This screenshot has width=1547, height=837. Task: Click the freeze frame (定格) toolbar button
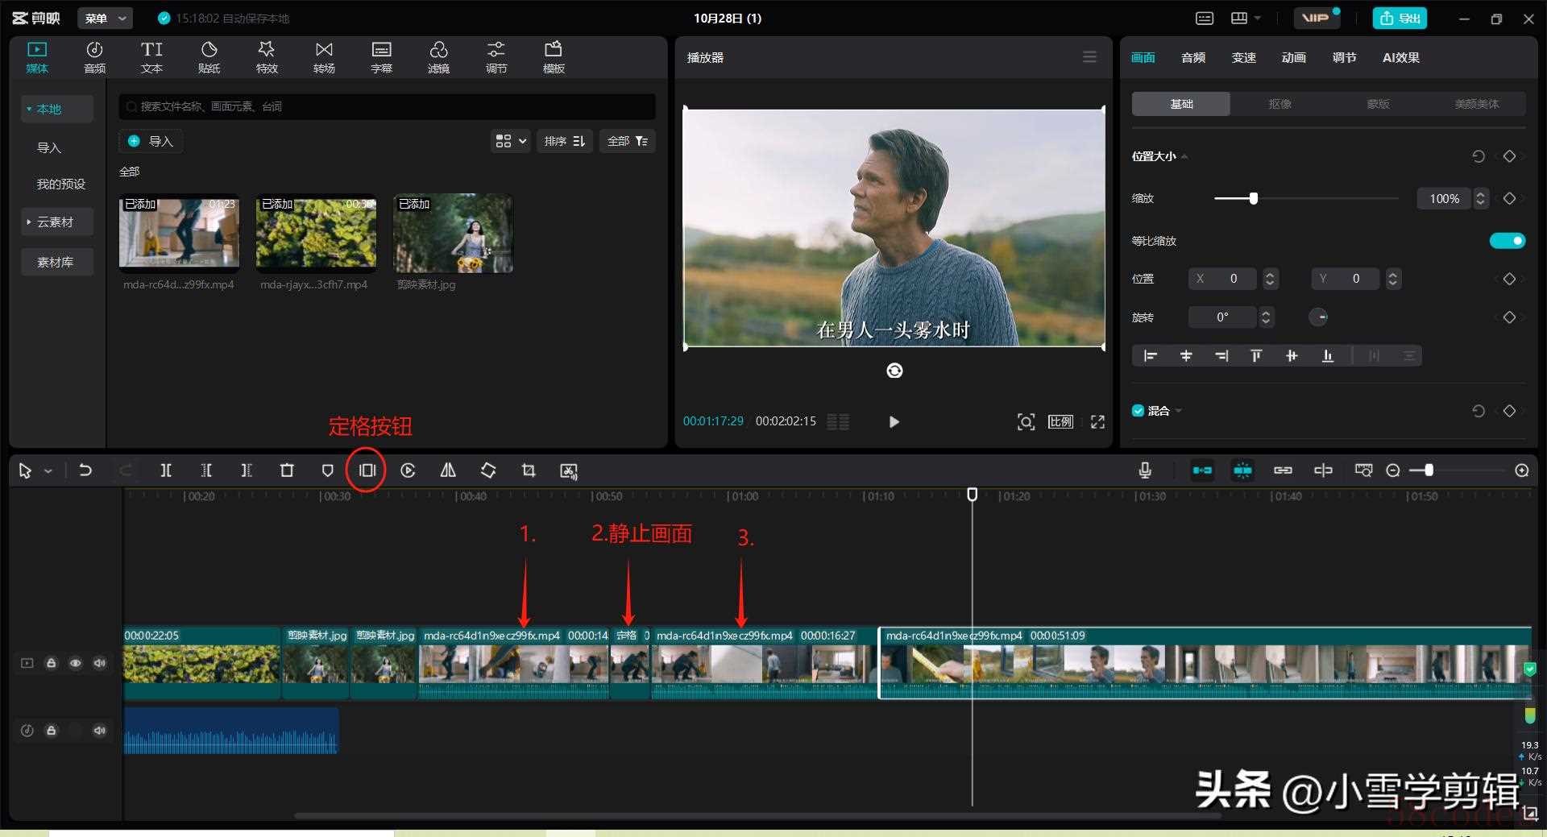click(367, 470)
